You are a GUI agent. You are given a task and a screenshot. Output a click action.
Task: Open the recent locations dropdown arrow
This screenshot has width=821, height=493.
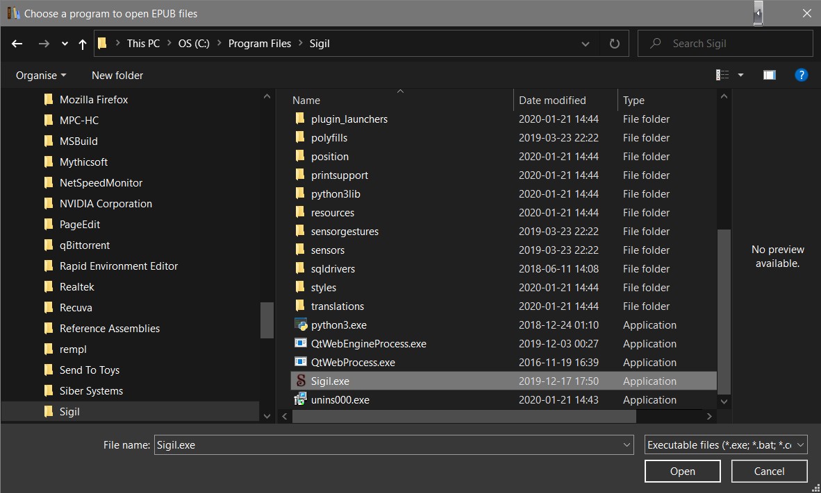tap(65, 44)
